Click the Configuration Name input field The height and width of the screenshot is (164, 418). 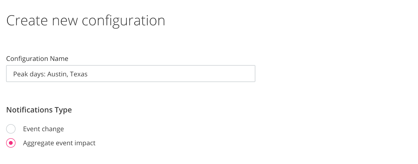[x=130, y=74]
